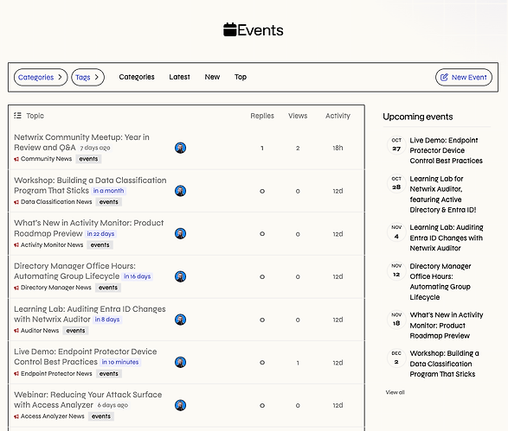Open the Tags dropdown filter
Image resolution: width=508 pixels, height=431 pixels.
click(87, 77)
